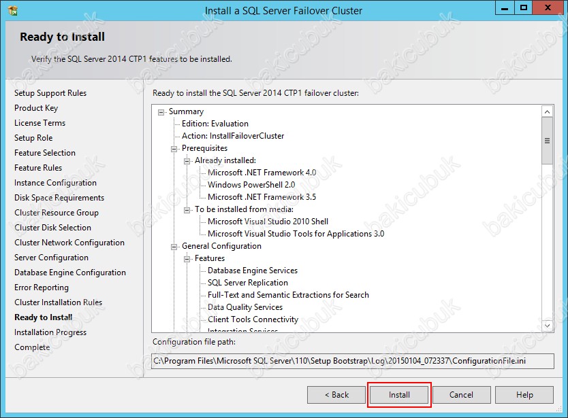The height and width of the screenshot is (418, 568).
Task: Click the summary tree scrollbar thumb
Action: coord(548,141)
